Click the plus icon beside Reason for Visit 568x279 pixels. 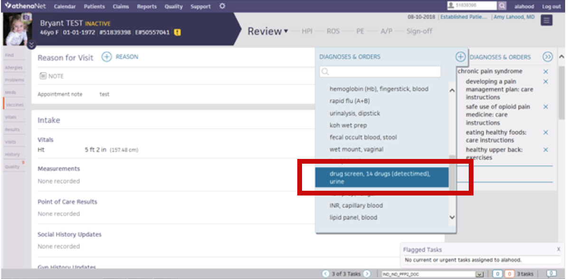click(107, 57)
